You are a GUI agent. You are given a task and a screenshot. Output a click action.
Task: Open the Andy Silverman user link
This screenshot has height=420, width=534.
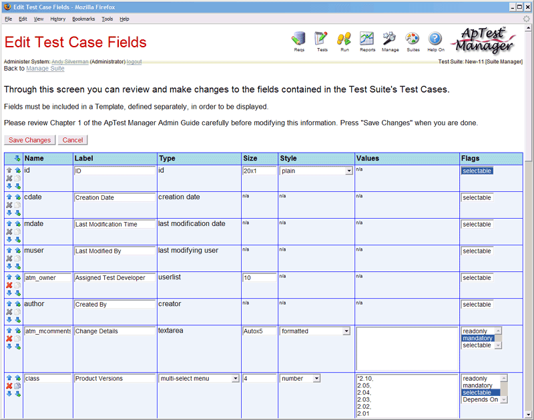[70, 61]
